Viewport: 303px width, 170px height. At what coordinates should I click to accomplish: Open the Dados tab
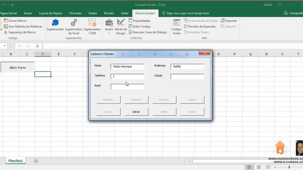[93, 13]
